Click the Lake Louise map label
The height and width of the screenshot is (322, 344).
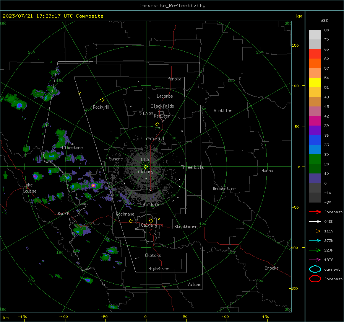pos(29,188)
